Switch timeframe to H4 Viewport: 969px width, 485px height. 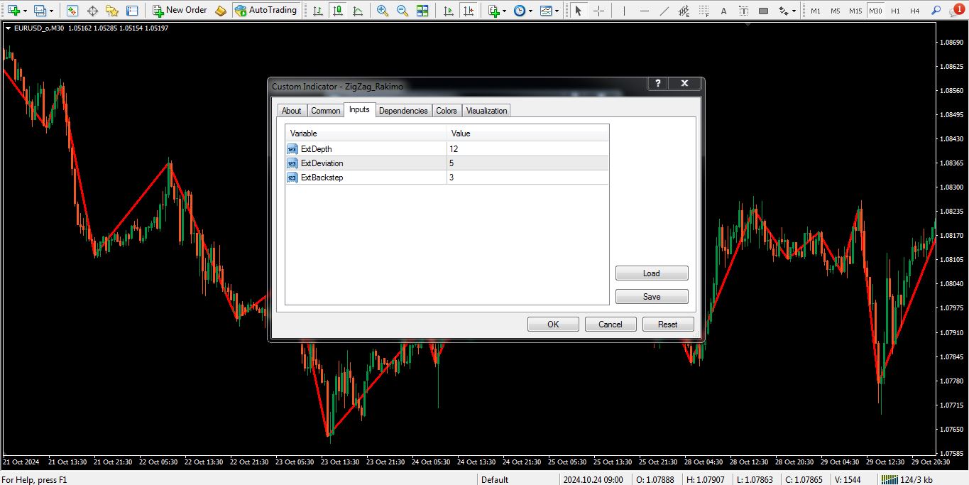pos(915,11)
